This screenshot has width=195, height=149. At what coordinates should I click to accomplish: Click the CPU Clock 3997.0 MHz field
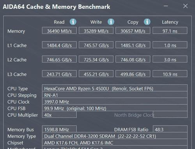115,101
